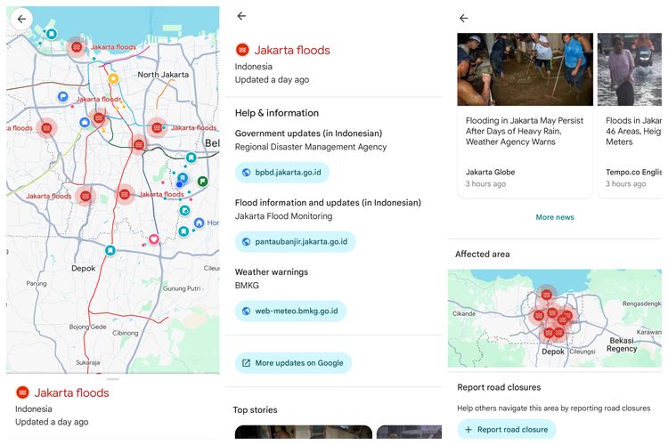This screenshot has height=445, width=668.
Task: Select the flood marker on the northern coastline
Action: click(77, 46)
